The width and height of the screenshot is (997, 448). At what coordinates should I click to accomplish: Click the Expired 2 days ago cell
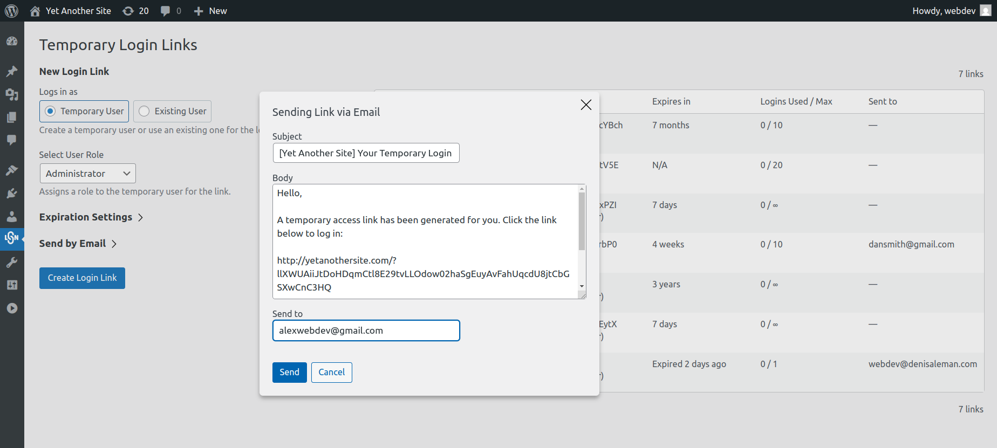coord(689,364)
